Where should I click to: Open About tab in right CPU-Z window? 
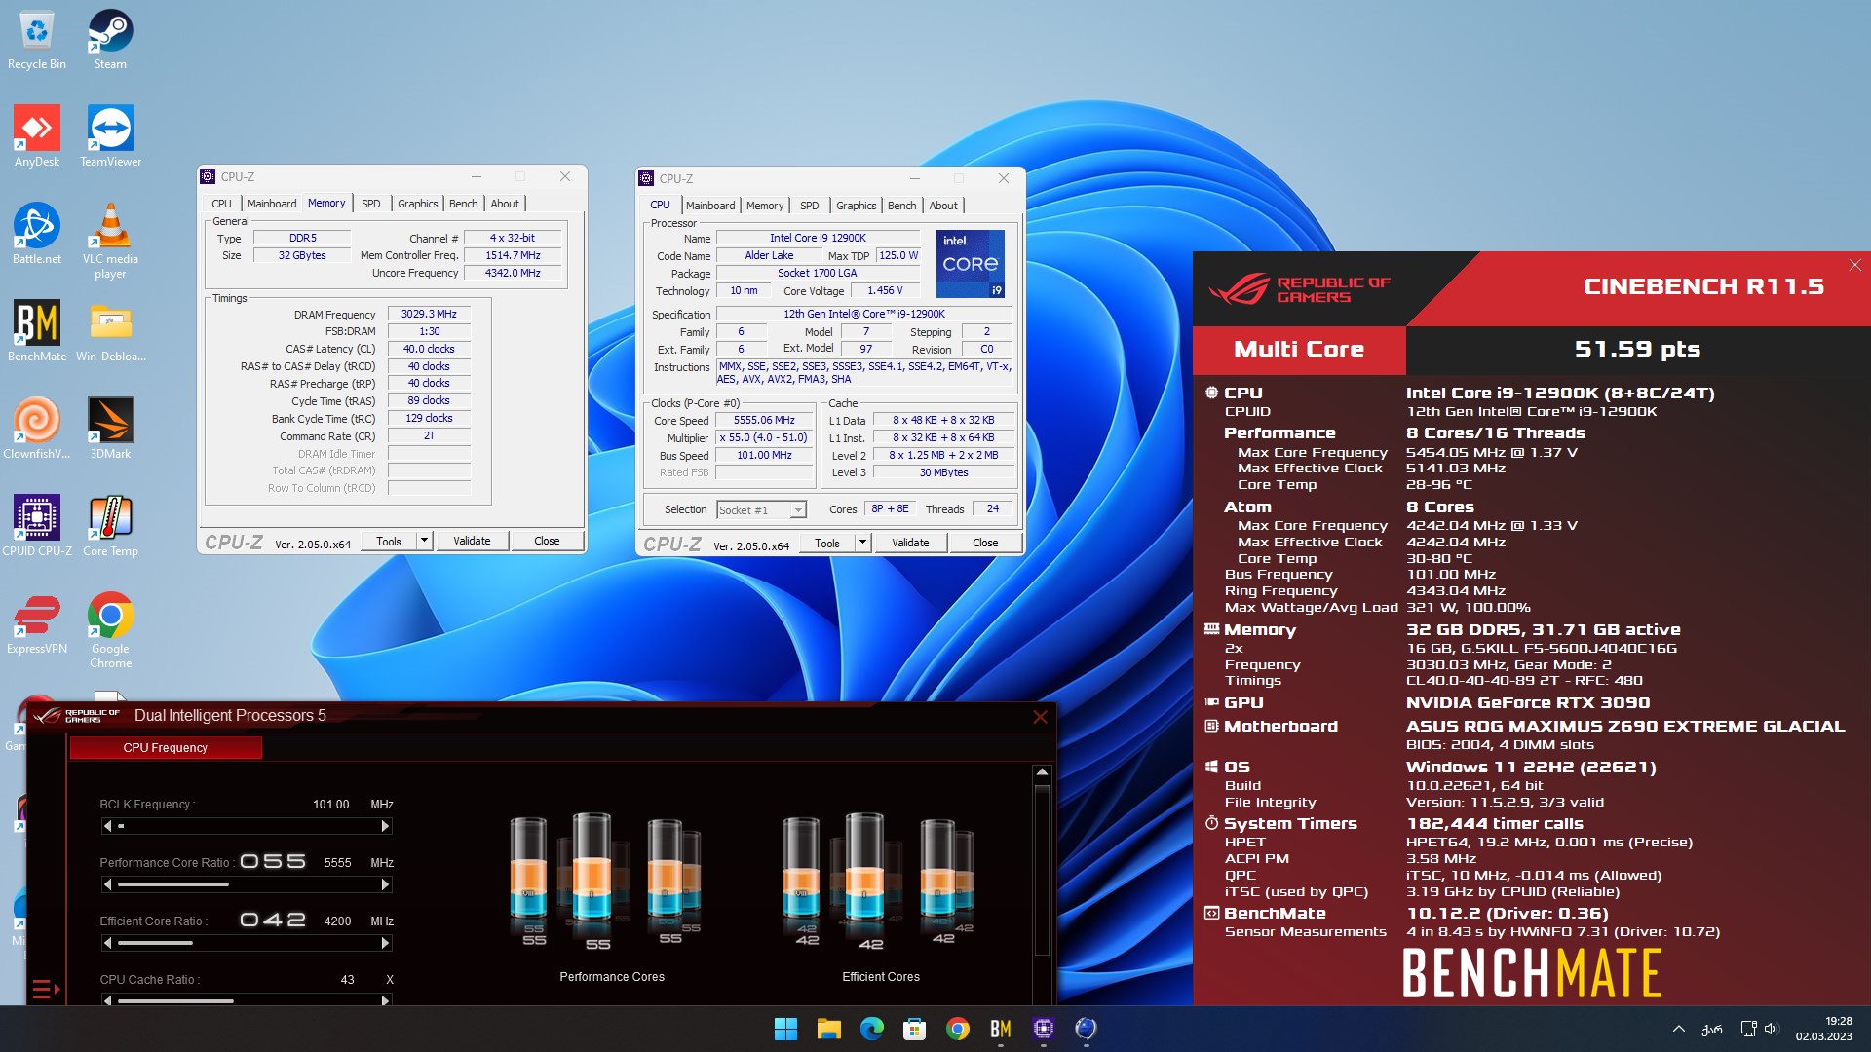tap(943, 206)
